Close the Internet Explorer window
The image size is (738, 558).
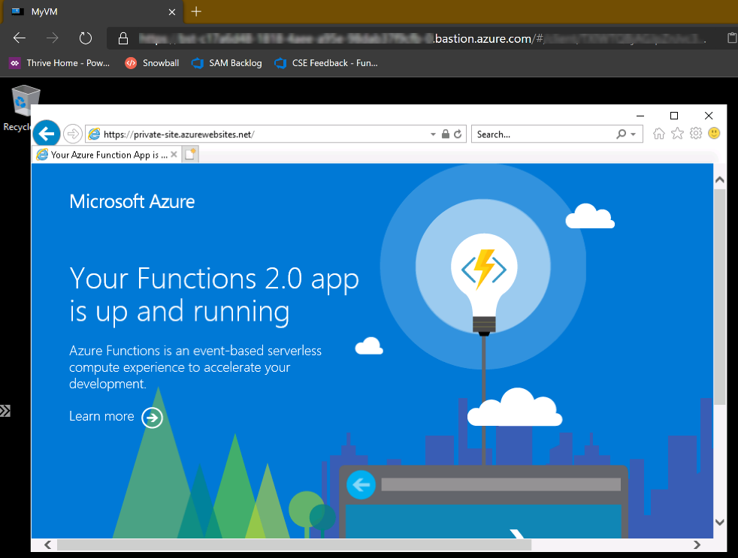tap(709, 116)
